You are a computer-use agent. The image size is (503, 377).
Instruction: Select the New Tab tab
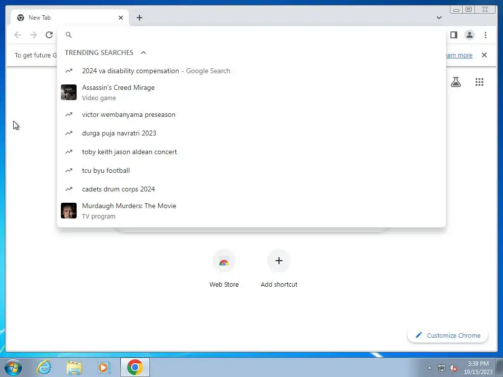70,18
